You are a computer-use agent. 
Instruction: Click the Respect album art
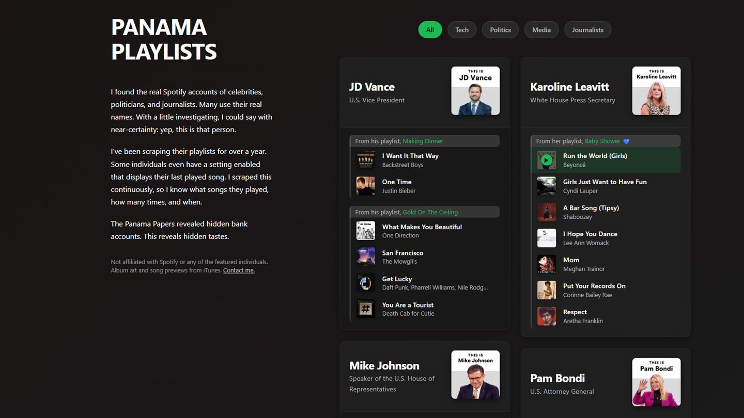coord(547,316)
